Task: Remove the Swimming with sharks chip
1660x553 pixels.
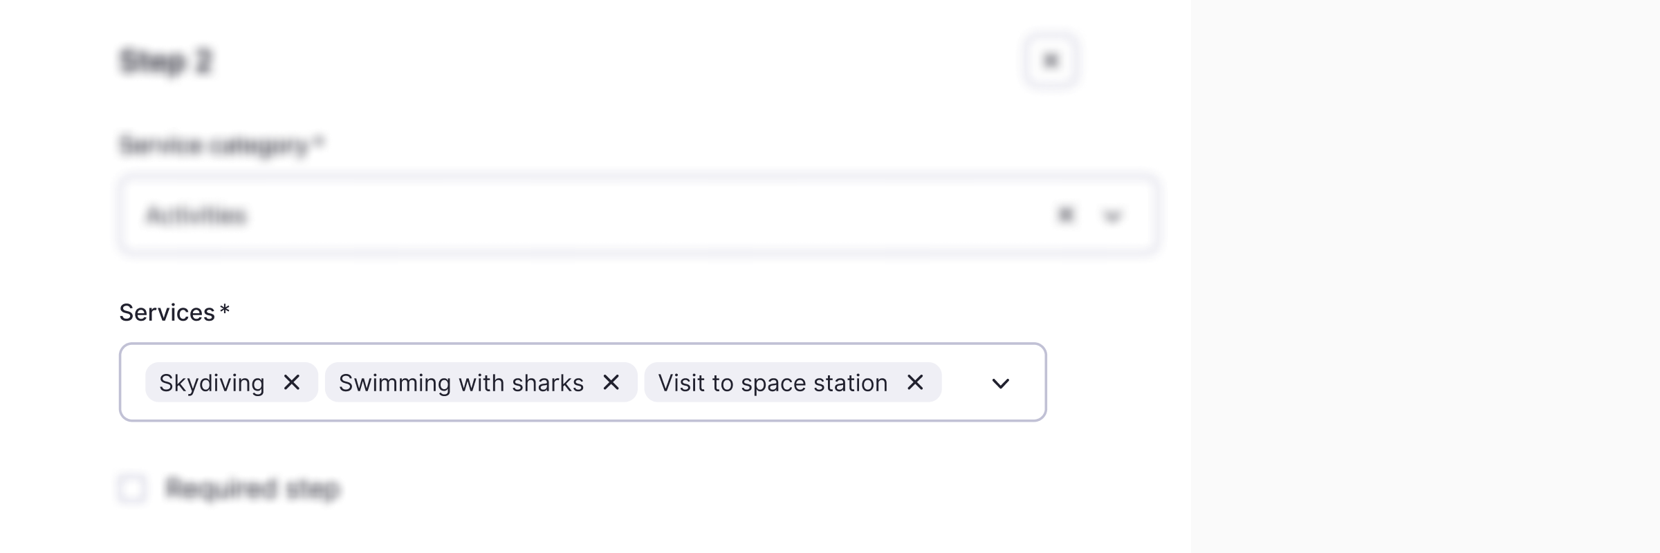Action: pos(611,382)
